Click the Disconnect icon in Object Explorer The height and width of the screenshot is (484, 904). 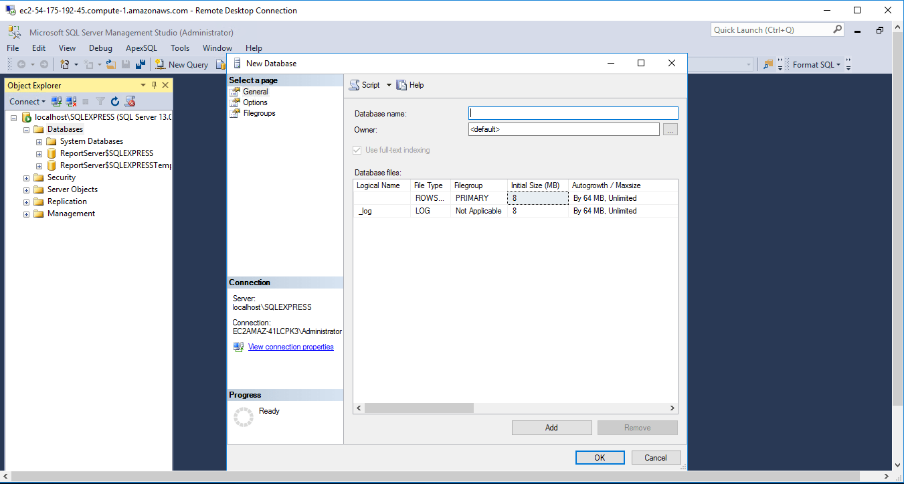click(71, 100)
